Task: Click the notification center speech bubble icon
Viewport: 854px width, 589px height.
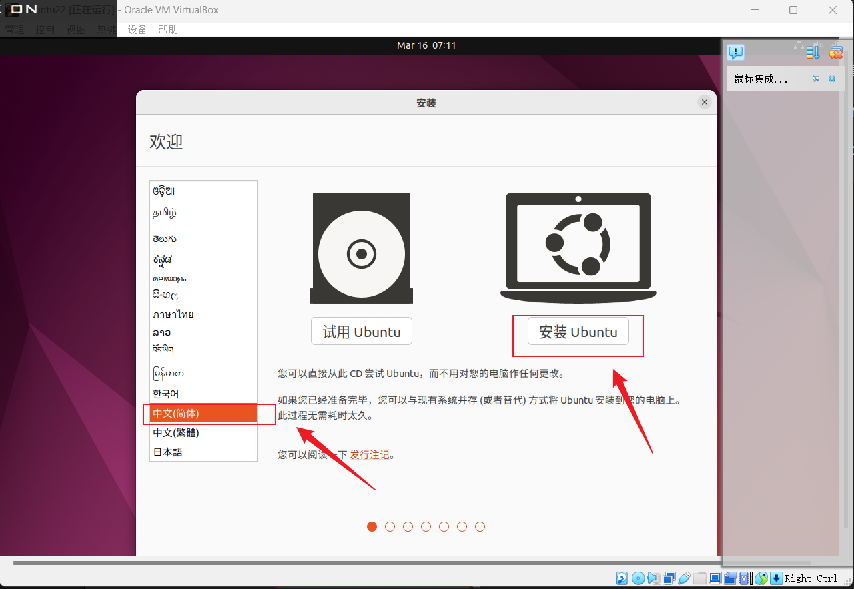Action: click(735, 52)
